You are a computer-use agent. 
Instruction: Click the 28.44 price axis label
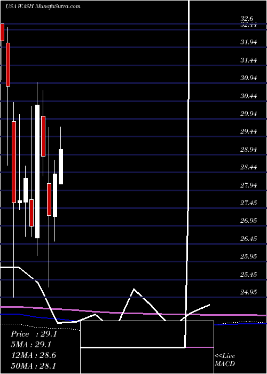(x=249, y=167)
